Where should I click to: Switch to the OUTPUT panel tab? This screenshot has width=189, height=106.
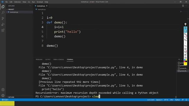coord(48,59)
